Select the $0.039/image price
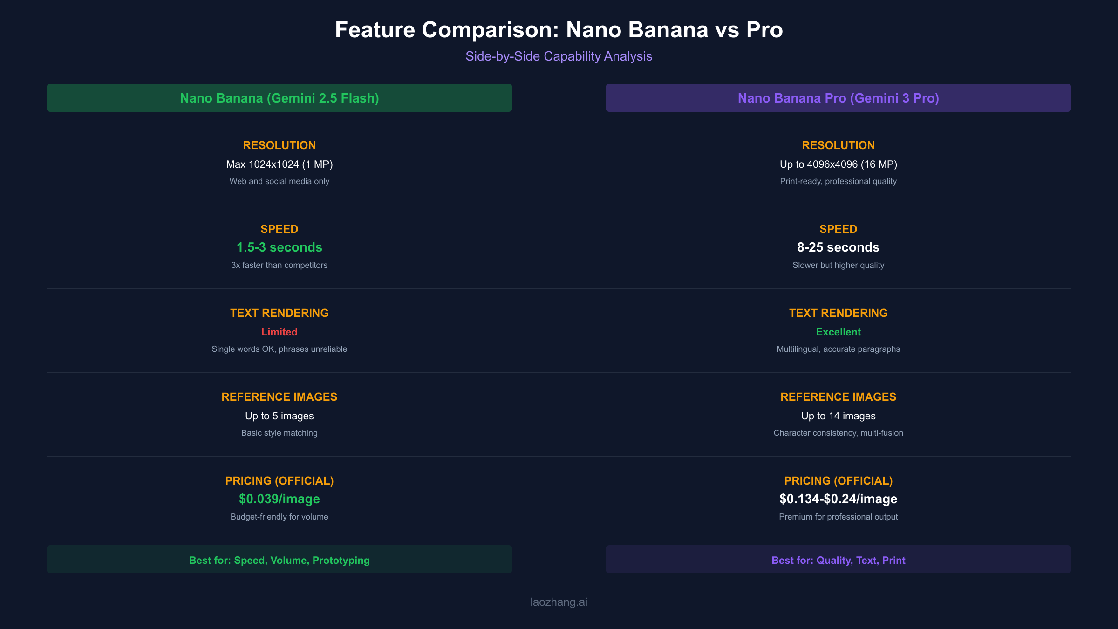1118x629 pixels. pos(279,499)
